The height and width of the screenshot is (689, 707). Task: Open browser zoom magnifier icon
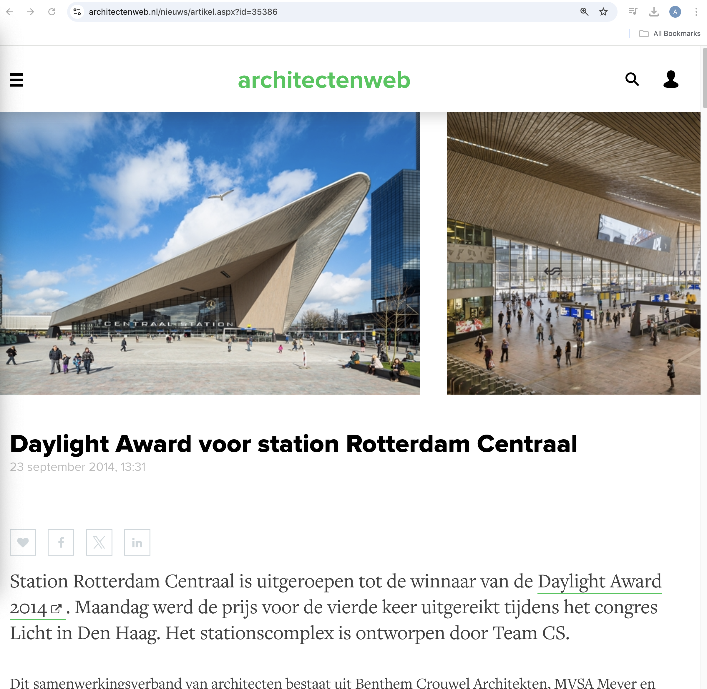pyautogui.click(x=584, y=12)
